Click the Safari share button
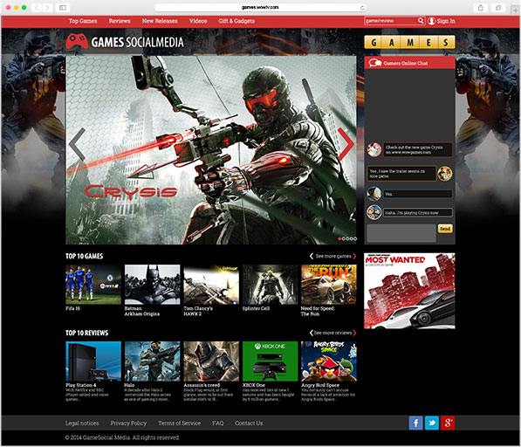The height and width of the screenshot is (447, 521). click(481, 7)
